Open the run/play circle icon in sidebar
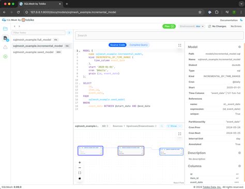245x189 pixels. pyautogui.click(x=5, y=56)
